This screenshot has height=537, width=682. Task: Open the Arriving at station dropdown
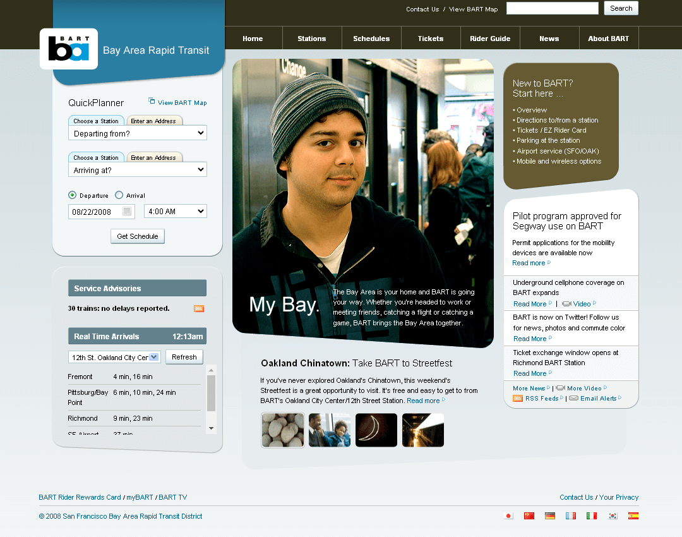click(138, 170)
